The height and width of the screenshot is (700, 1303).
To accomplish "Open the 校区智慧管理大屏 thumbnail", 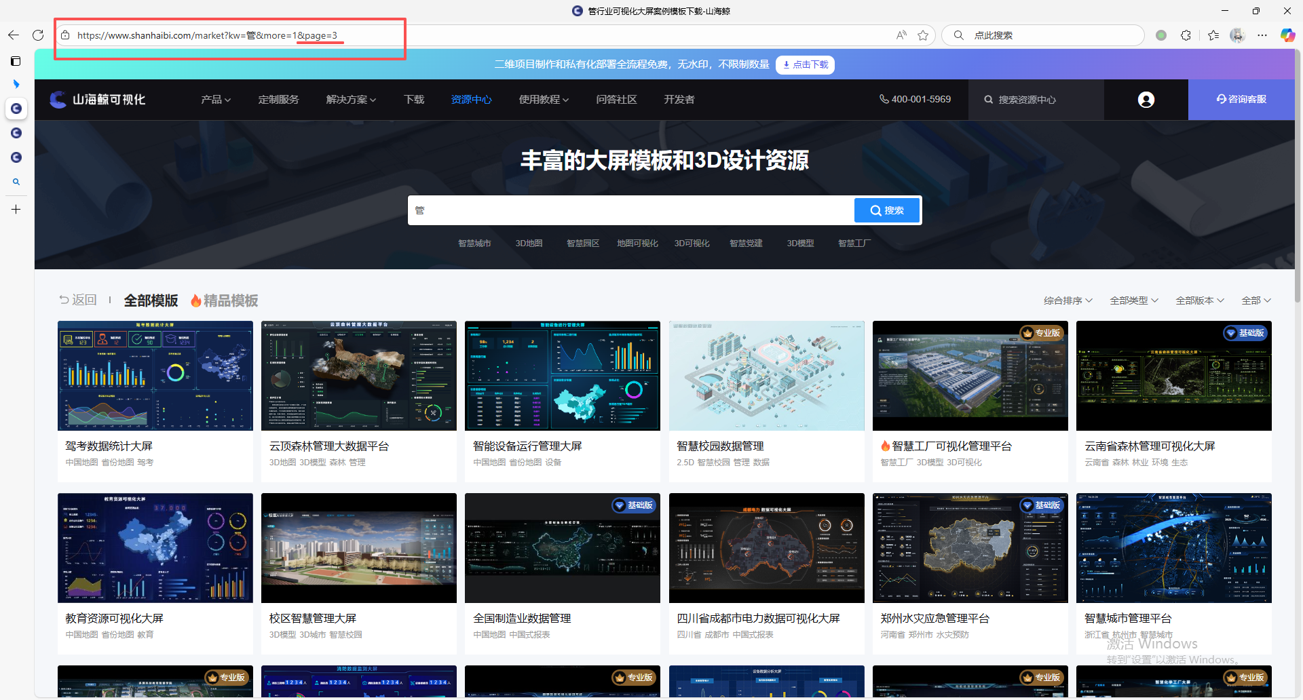I will click(x=359, y=548).
